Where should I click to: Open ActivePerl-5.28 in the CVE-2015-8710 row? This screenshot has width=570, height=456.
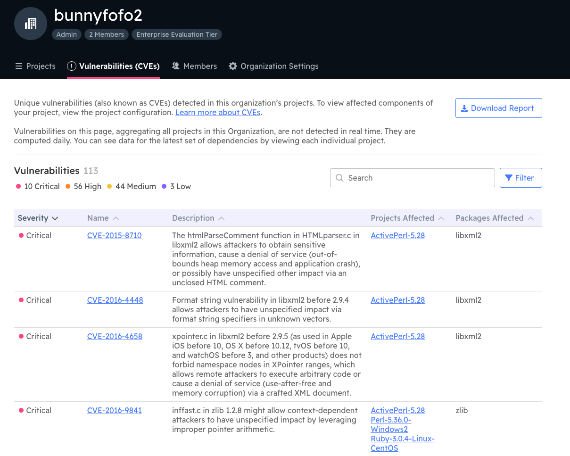(398, 235)
